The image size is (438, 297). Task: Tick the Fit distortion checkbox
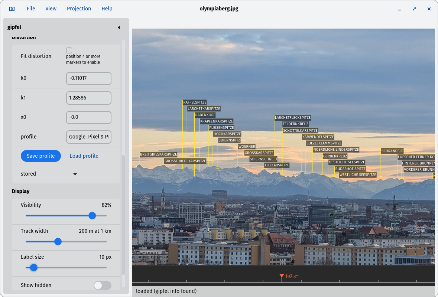tap(69, 50)
